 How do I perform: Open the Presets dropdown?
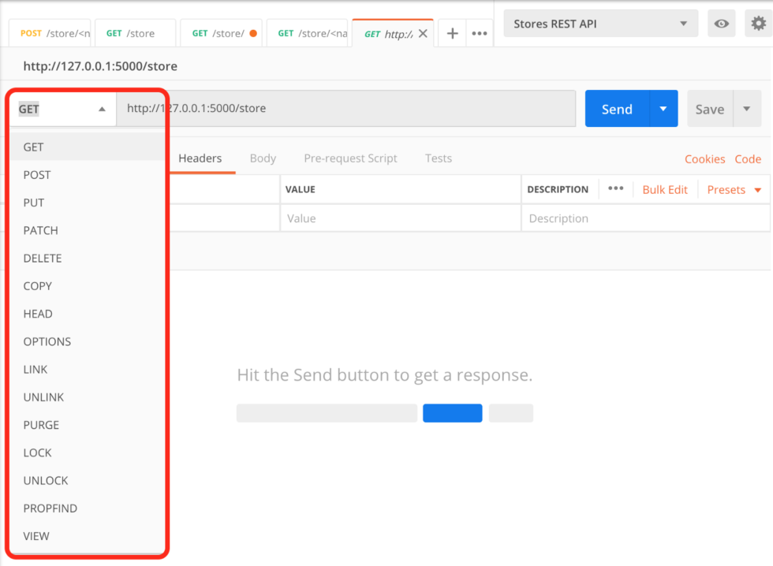pos(734,189)
